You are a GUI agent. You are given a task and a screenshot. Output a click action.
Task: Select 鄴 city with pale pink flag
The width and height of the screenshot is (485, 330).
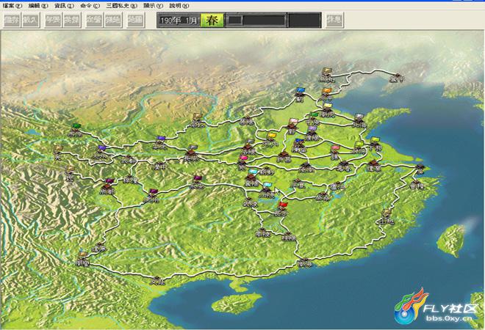pyautogui.click(x=292, y=126)
